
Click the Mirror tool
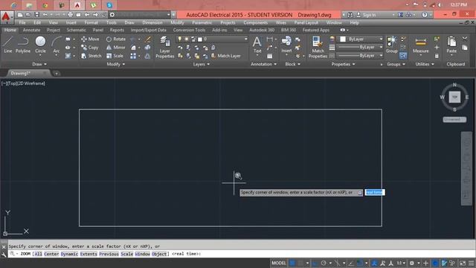pos(115,48)
